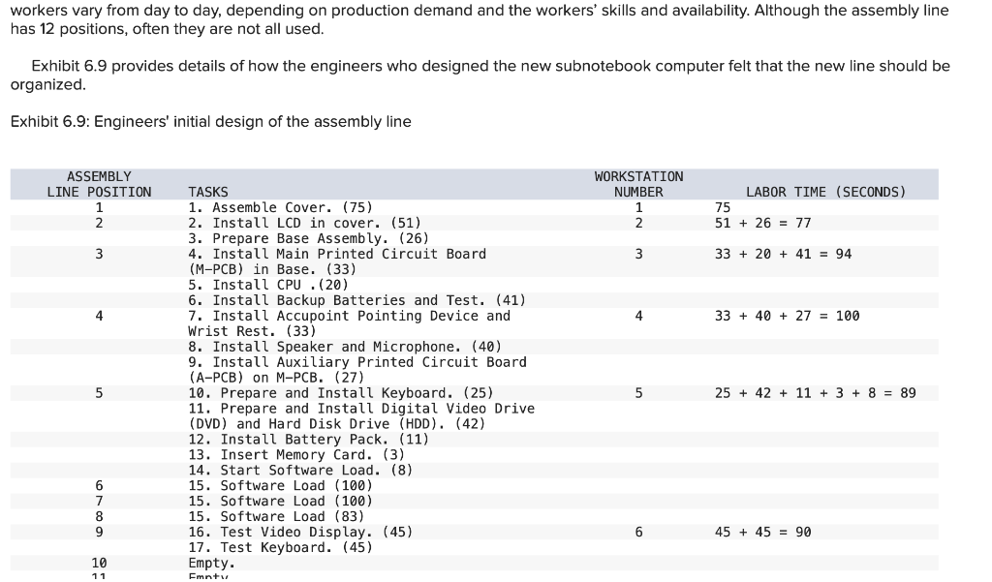Click task '12. Install Battery Pack. (11)'
Image resolution: width=992 pixels, height=582 pixels.
click(308, 439)
